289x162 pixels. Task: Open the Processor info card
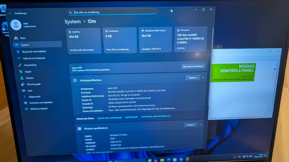click(x=191, y=39)
